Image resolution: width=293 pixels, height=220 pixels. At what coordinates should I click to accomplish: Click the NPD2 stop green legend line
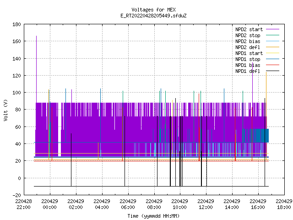click(x=272, y=35)
